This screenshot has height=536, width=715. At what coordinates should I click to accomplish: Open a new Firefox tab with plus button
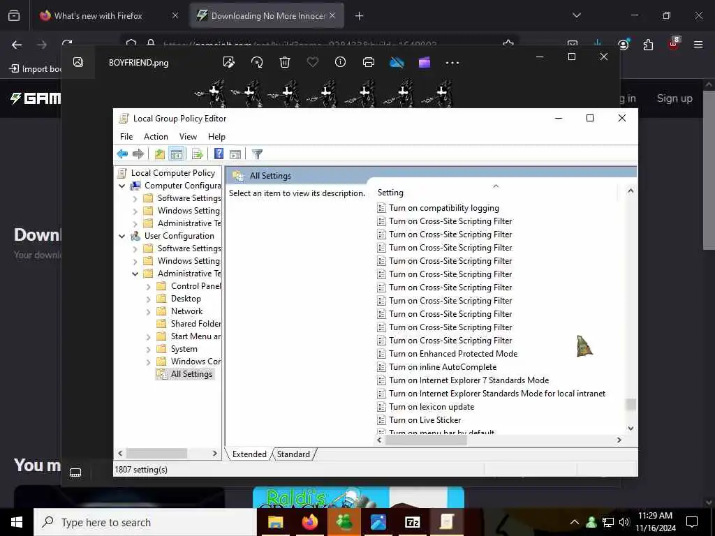(x=360, y=16)
